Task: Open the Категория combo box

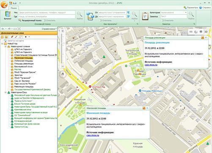Action: 173,13
